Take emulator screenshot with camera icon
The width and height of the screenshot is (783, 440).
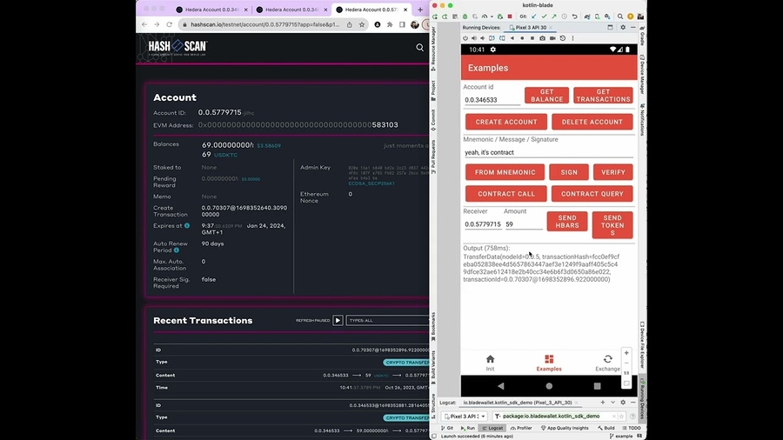click(542, 38)
